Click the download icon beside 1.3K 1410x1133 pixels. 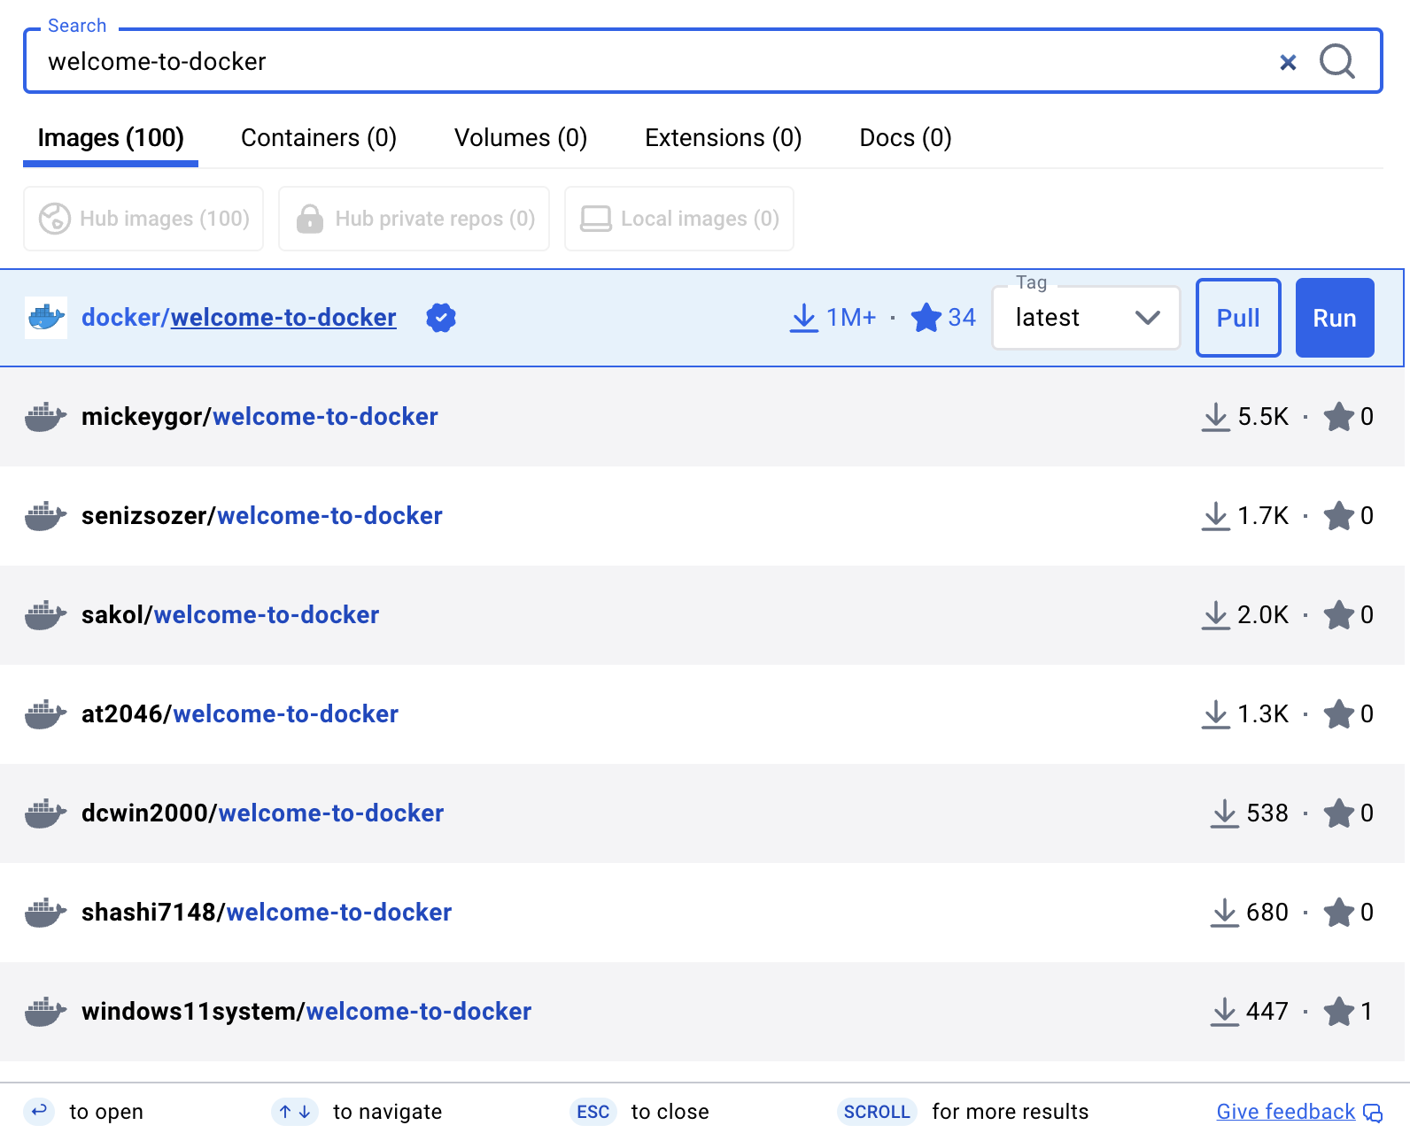click(x=1216, y=714)
